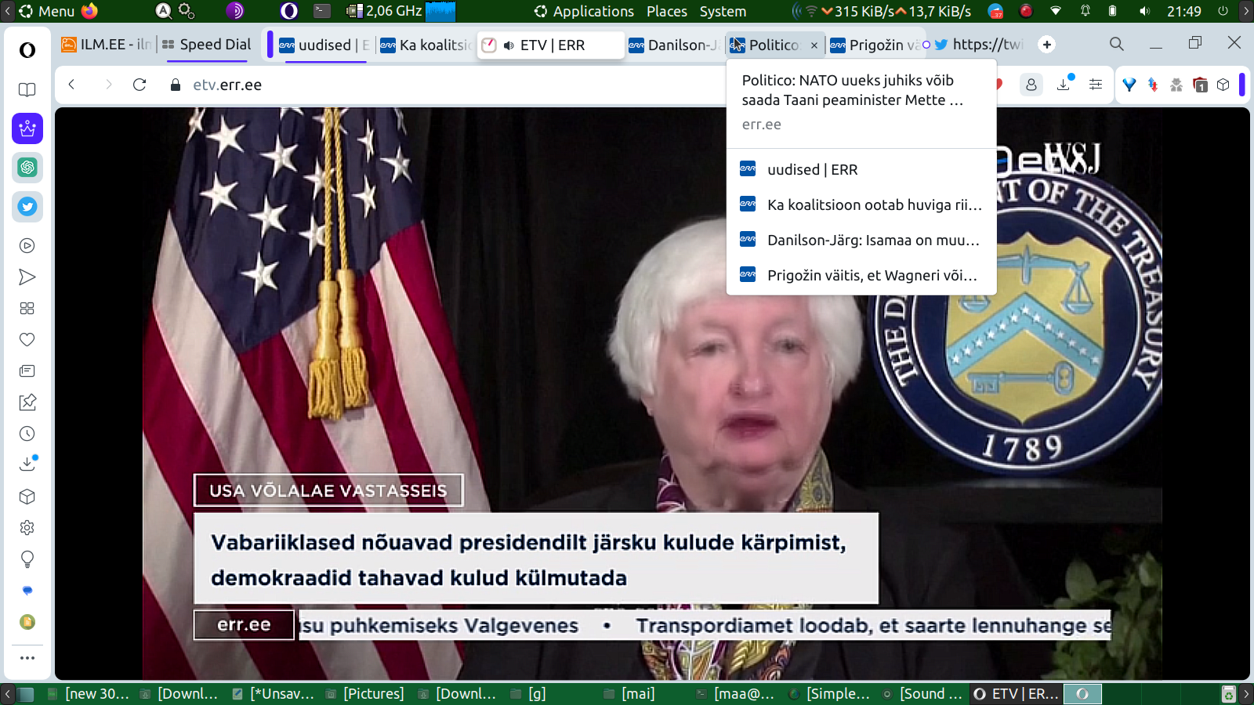
Task: Open the trash icon in bottom panel
Action: (1229, 693)
